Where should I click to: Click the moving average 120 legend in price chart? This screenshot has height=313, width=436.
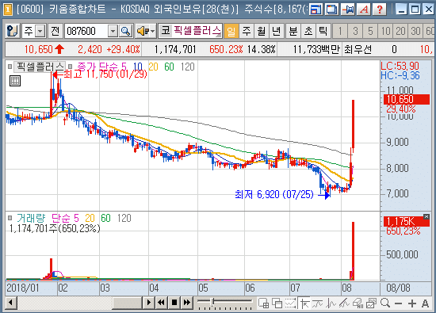[x=187, y=67]
